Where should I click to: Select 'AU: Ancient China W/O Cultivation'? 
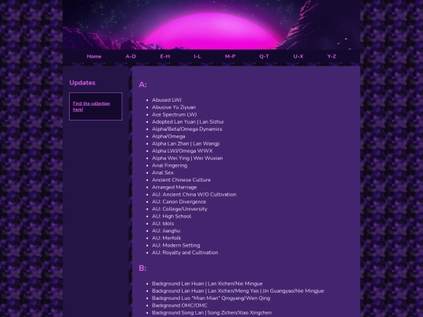[x=194, y=195]
